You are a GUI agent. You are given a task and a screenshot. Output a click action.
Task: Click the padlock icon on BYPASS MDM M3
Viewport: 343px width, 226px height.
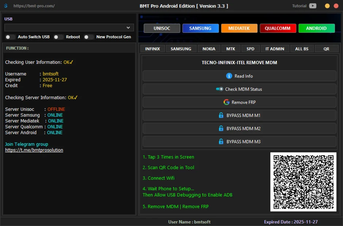221,141
